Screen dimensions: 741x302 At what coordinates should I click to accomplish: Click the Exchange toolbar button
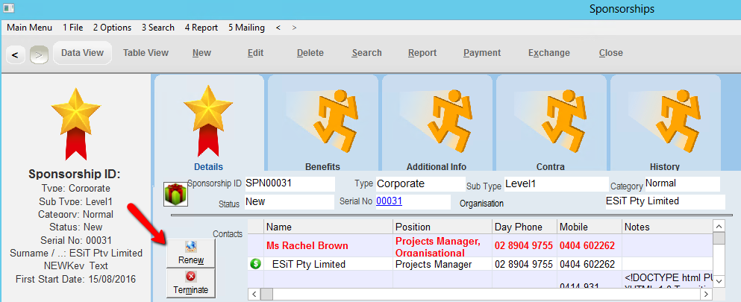(548, 53)
